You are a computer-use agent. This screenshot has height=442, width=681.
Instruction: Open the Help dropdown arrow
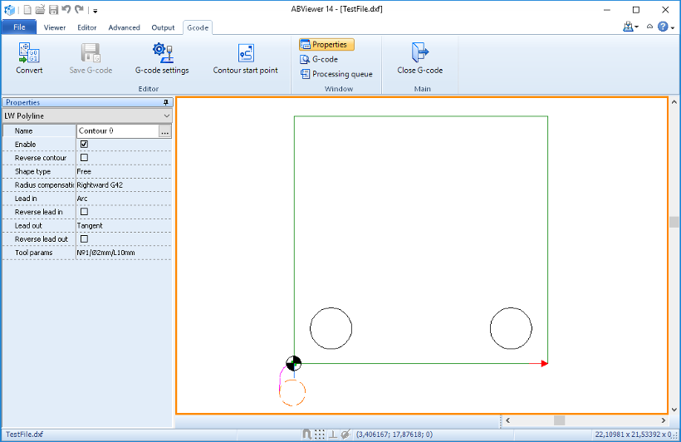coord(673,27)
